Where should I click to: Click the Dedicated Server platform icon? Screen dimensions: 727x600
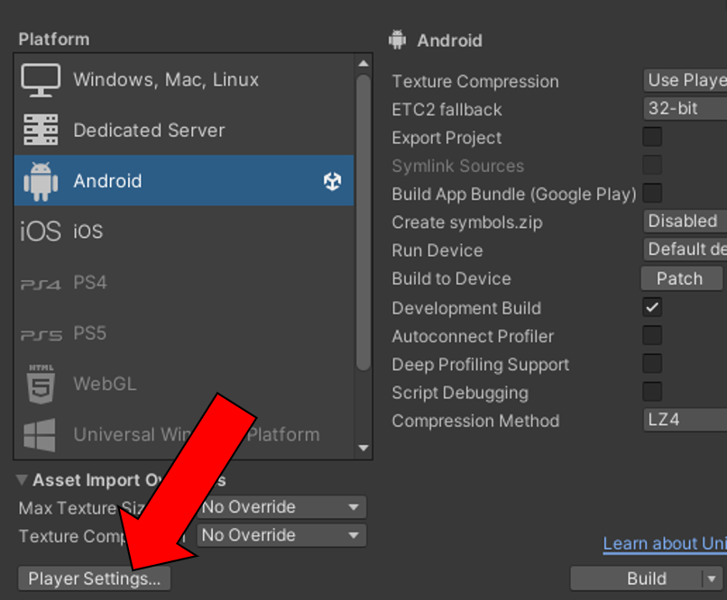[x=41, y=131]
